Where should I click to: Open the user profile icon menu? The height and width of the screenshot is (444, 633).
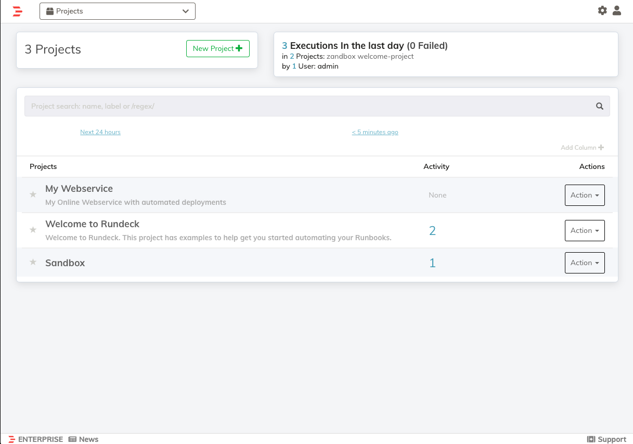pyautogui.click(x=617, y=10)
